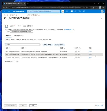Navigate to アクセス制御 (IAM) breadcrumb
The width and height of the screenshot is (107, 111).
34,15
